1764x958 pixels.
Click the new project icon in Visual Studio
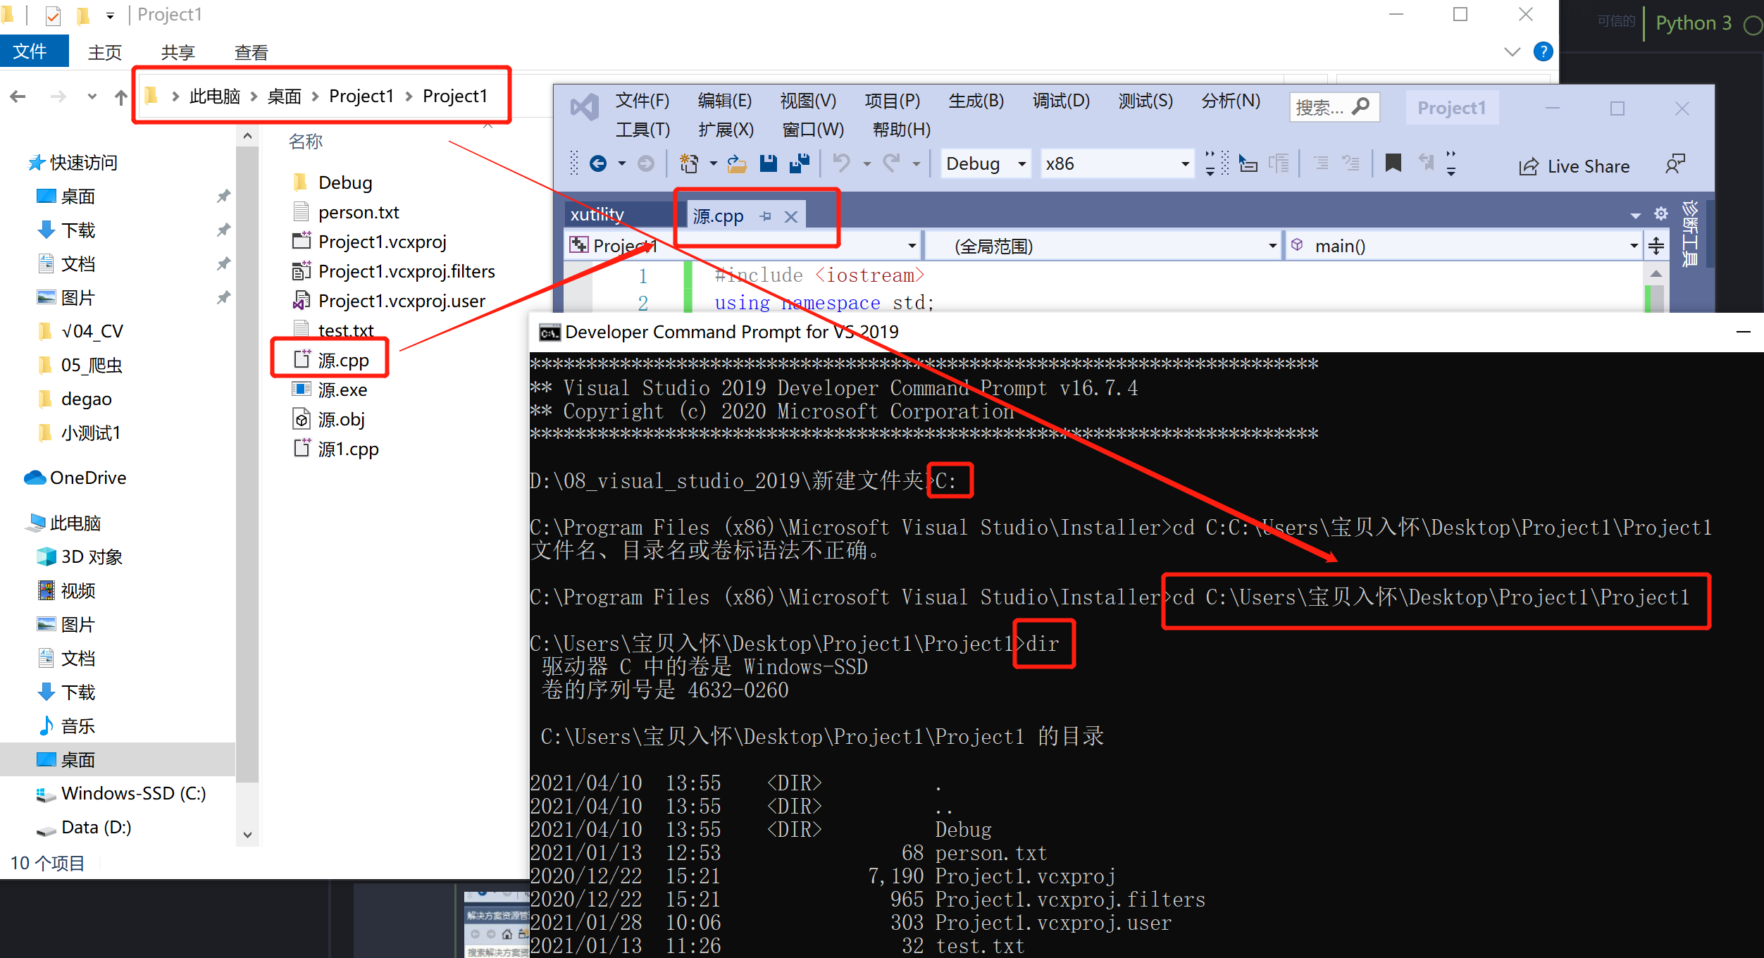point(688,164)
